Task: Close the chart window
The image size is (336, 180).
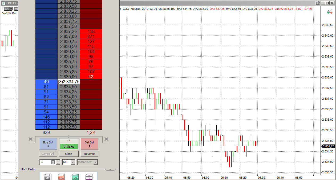Action: click(332, 3)
